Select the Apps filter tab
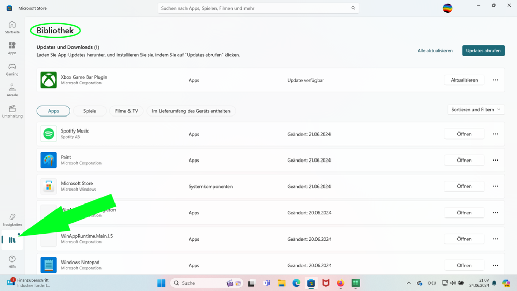Screen dimensions: 517x291 (x=53, y=111)
